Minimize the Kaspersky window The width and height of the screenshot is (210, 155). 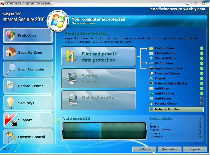(x=188, y=4)
